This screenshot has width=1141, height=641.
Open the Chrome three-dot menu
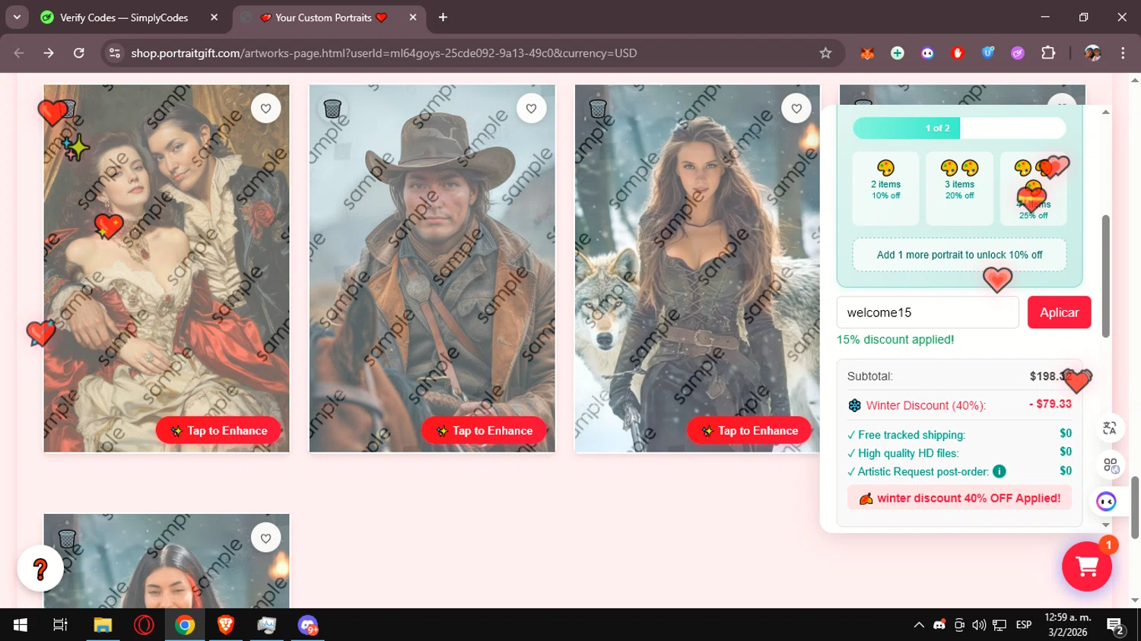coord(1123,53)
